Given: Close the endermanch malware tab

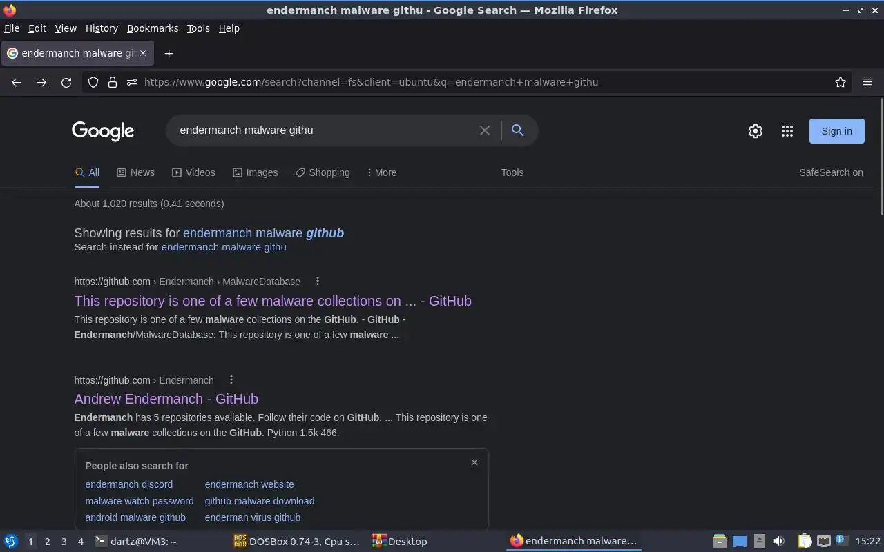Looking at the screenshot, I should [x=143, y=53].
